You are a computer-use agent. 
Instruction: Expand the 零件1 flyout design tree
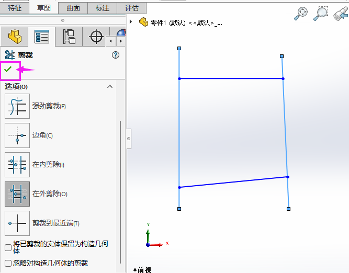pyautogui.click(x=131, y=22)
